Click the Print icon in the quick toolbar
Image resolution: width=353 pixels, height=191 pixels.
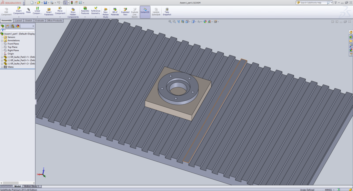pos(52,3)
